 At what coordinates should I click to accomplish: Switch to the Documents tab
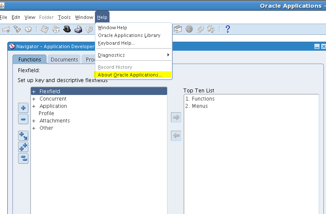click(64, 59)
